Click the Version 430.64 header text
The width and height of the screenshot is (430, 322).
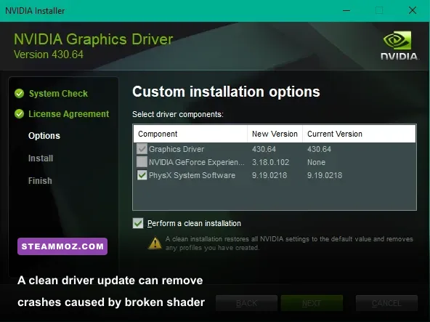pyautogui.click(x=49, y=55)
